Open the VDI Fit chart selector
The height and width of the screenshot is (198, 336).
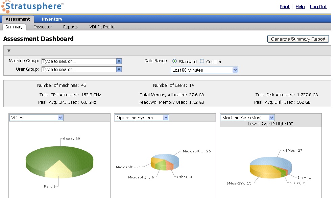(37, 118)
